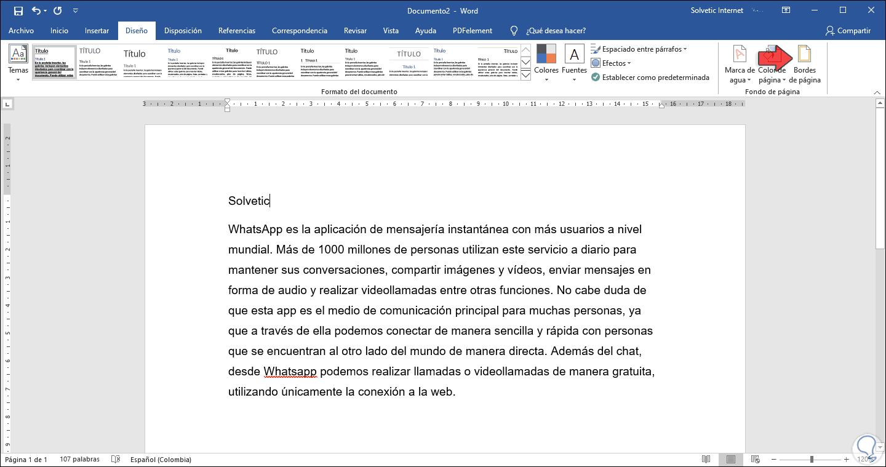Click the vertical scrollbar thumb
This screenshot has height=467, width=886.
(x=880, y=178)
